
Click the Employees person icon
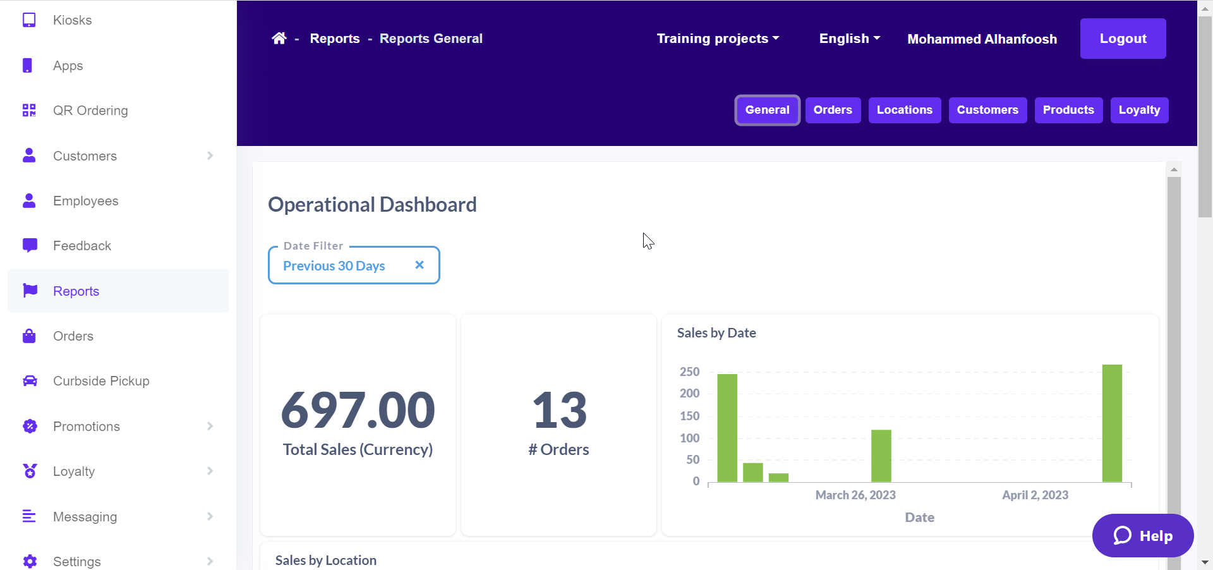tap(29, 200)
